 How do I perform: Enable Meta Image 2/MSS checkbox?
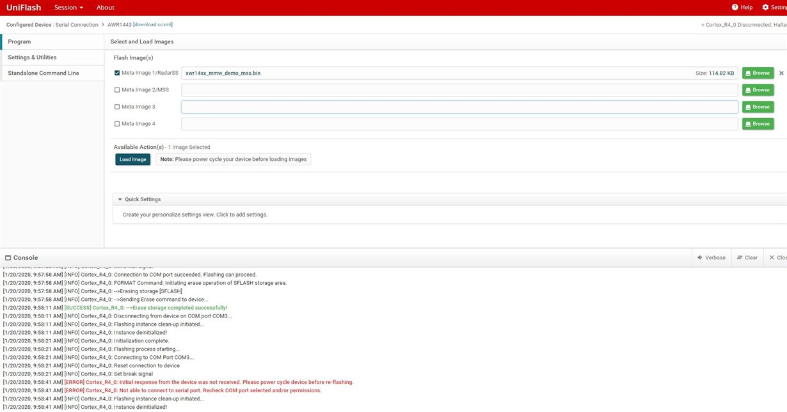pyautogui.click(x=117, y=90)
